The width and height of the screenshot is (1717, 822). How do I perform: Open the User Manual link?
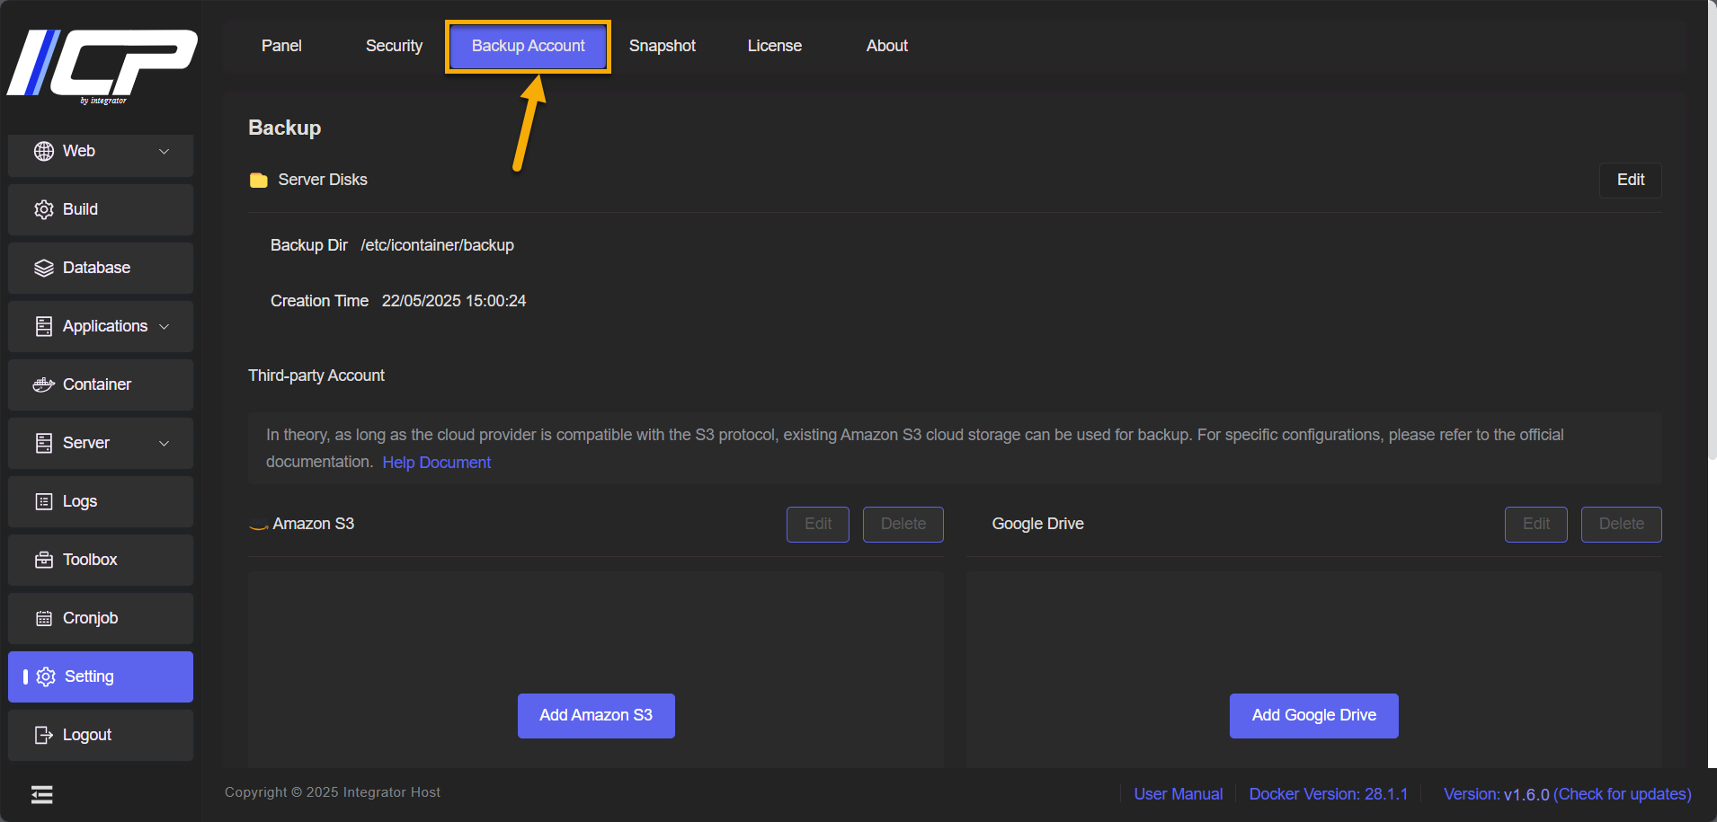tap(1179, 794)
